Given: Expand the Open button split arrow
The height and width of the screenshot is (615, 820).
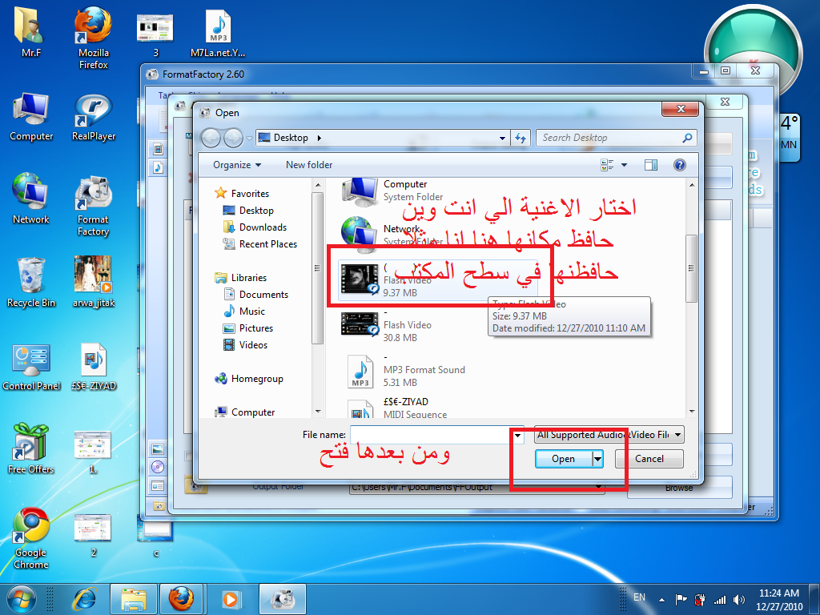Looking at the screenshot, I should point(597,459).
